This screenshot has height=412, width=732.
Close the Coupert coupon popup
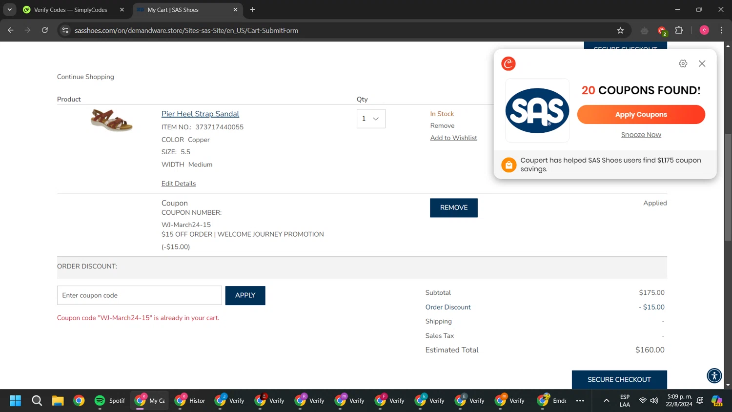[702, 63]
